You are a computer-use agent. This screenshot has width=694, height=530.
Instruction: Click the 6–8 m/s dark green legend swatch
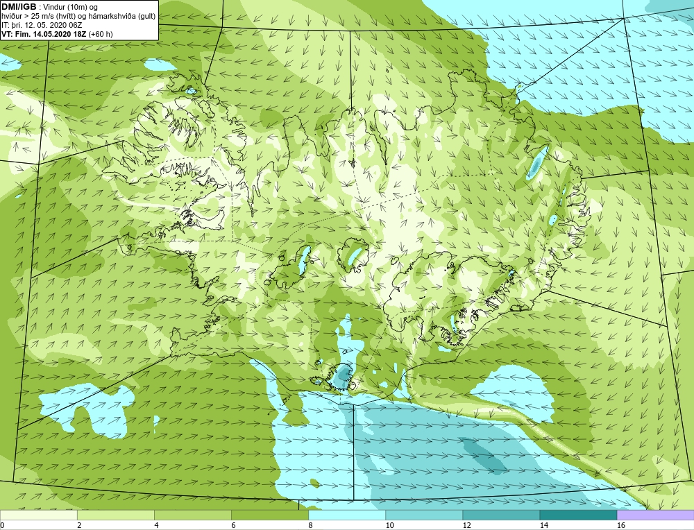coord(270,515)
